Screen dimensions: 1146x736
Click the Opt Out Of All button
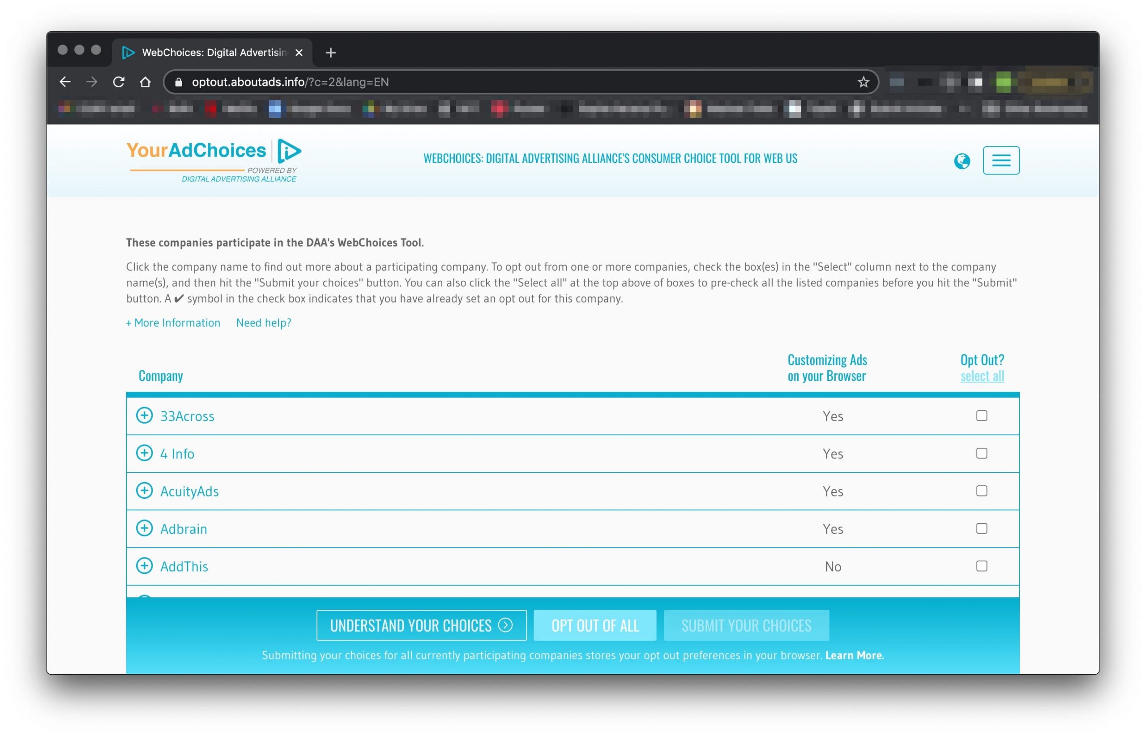point(594,625)
